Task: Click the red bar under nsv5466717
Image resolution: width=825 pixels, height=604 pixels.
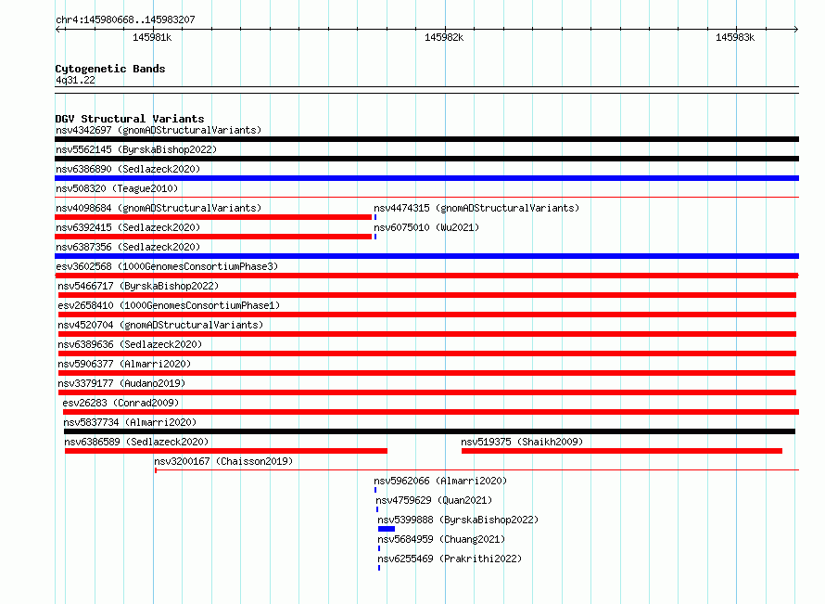Action: pos(427,295)
